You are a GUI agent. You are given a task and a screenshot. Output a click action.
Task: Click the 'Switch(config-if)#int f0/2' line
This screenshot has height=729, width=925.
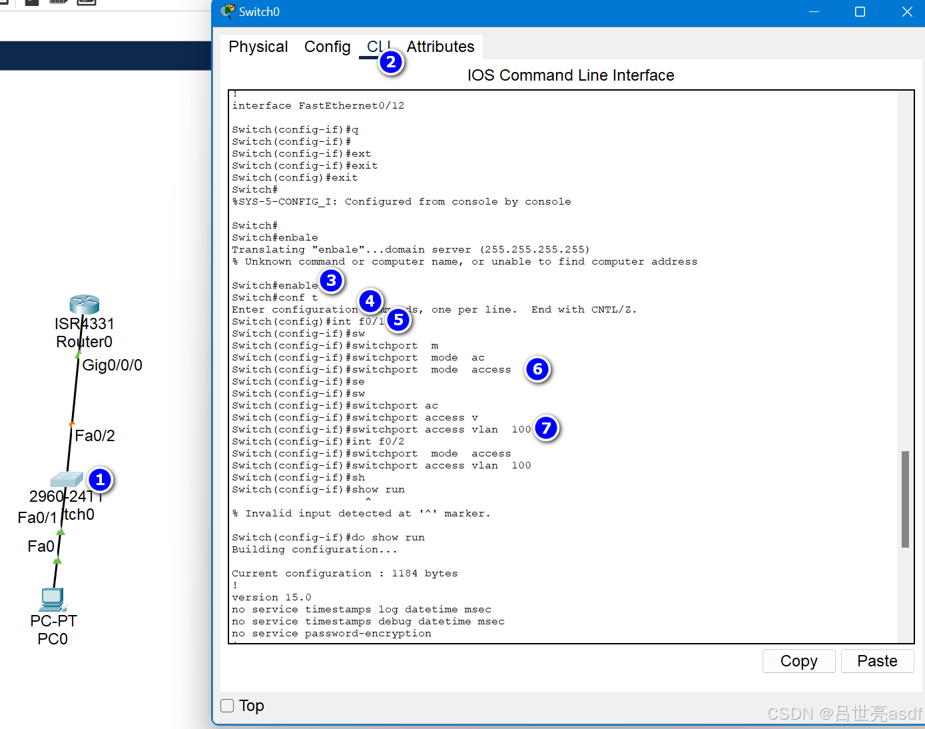[x=318, y=441]
